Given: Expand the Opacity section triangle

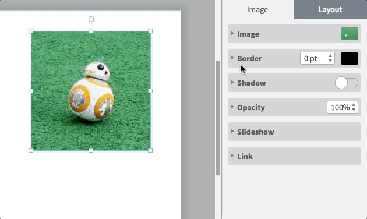Looking at the screenshot, I should (x=232, y=107).
